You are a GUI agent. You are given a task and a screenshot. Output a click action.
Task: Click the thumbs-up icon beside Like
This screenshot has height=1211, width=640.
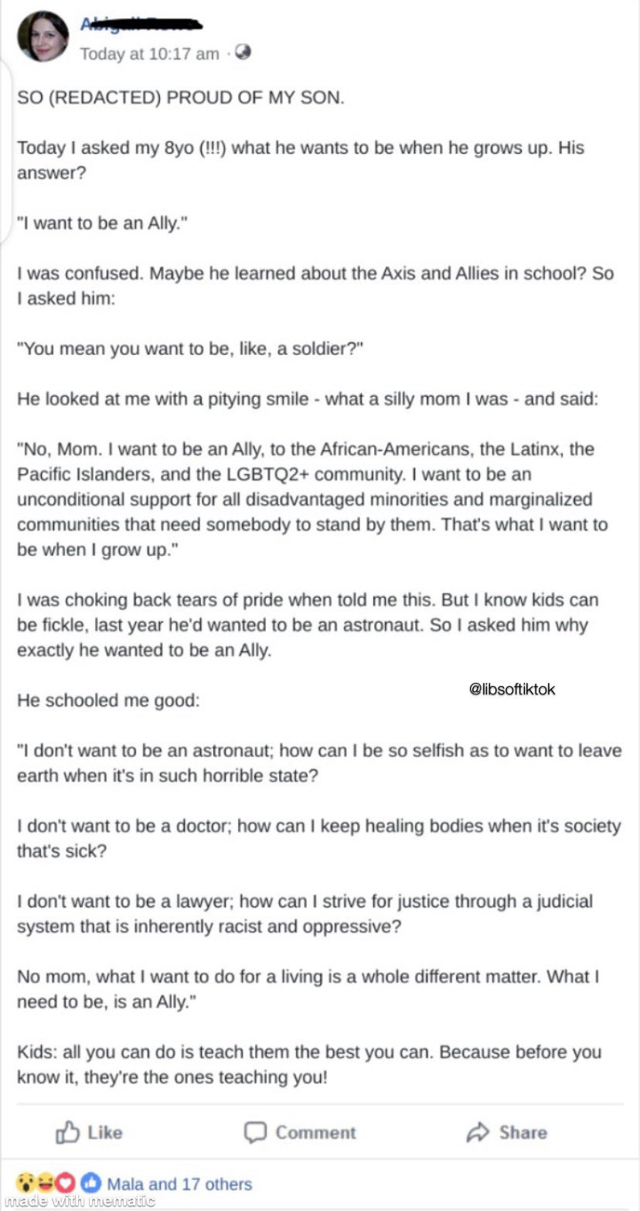click(x=68, y=1133)
